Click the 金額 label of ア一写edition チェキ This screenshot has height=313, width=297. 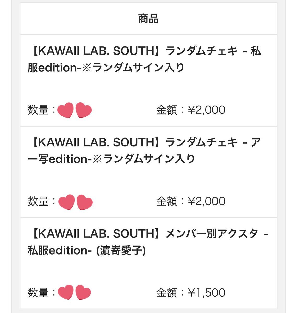click(167, 201)
